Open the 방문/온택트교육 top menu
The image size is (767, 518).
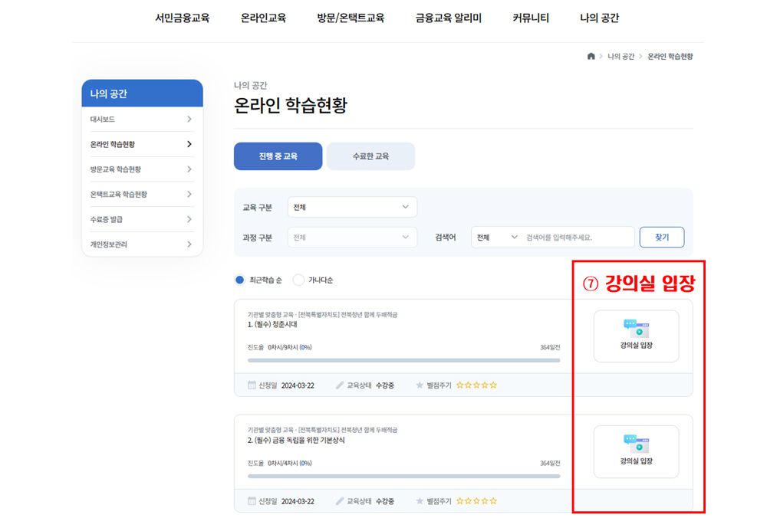tap(351, 18)
